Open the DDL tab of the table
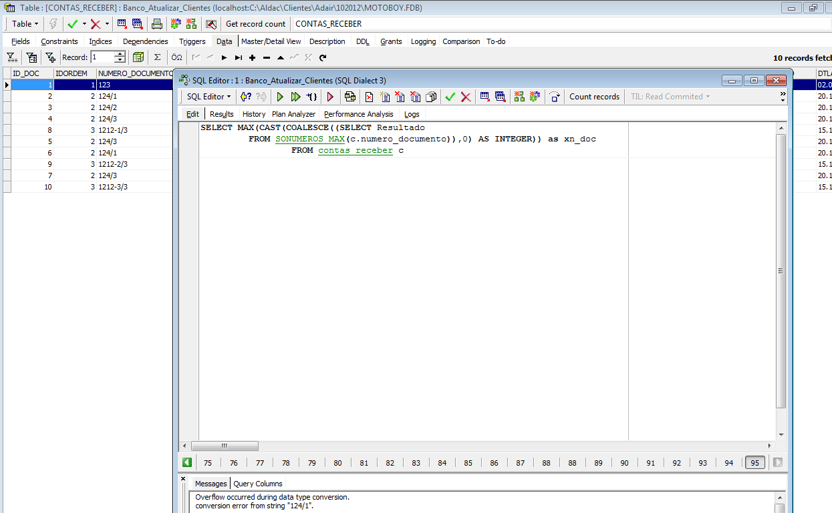 tap(362, 41)
